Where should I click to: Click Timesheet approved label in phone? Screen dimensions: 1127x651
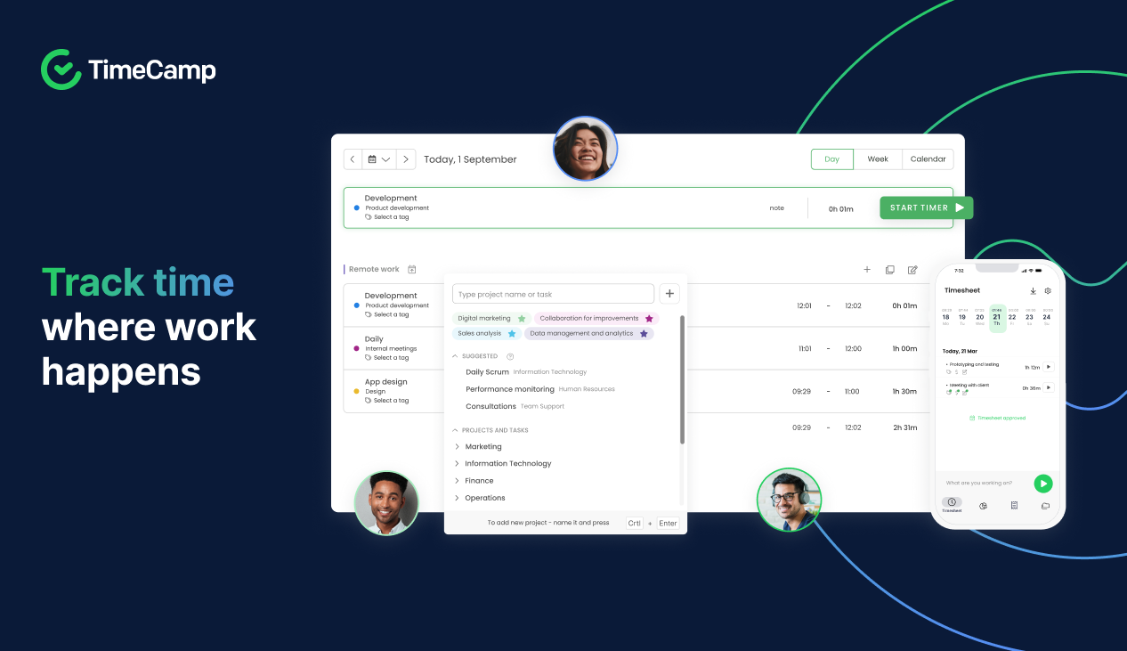coord(997,418)
